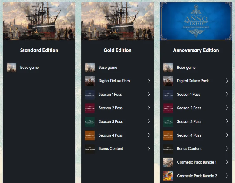Screen dimensions: 235x183
Task: Click the Annoversary Edition Season 4 Pass icon
Action: tap(168, 135)
